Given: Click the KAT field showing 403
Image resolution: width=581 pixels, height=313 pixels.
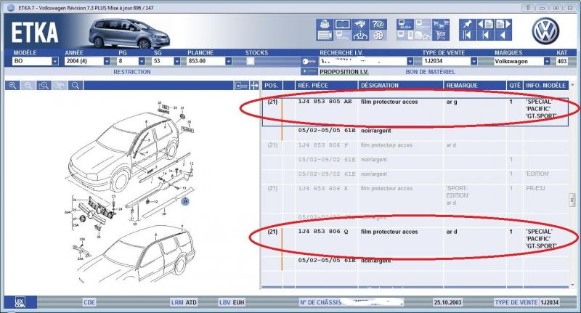Looking at the screenshot, I should (x=561, y=61).
